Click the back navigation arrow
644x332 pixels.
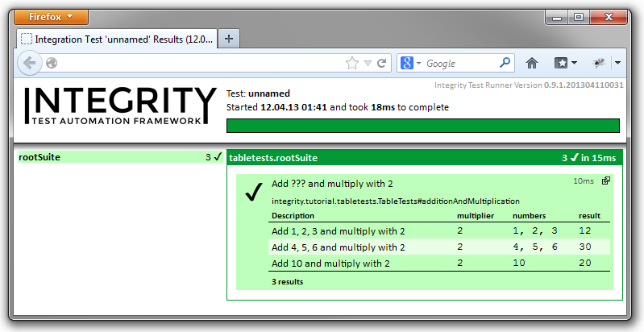pos(29,63)
